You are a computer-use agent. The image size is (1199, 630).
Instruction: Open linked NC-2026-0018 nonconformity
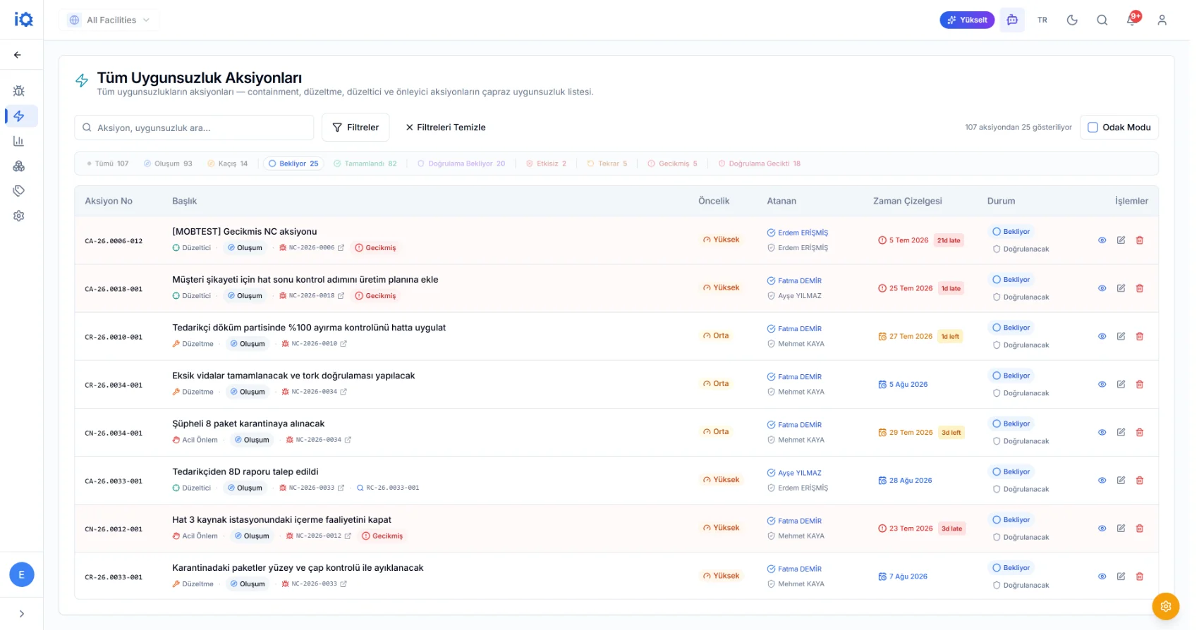pos(312,296)
